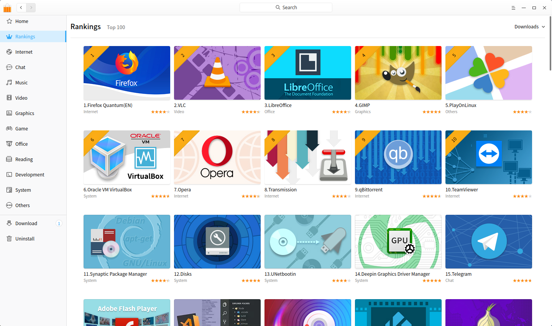Click the 9.qBittorrent title text
Viewport: 552px width, 326px height.
point(369,190)
